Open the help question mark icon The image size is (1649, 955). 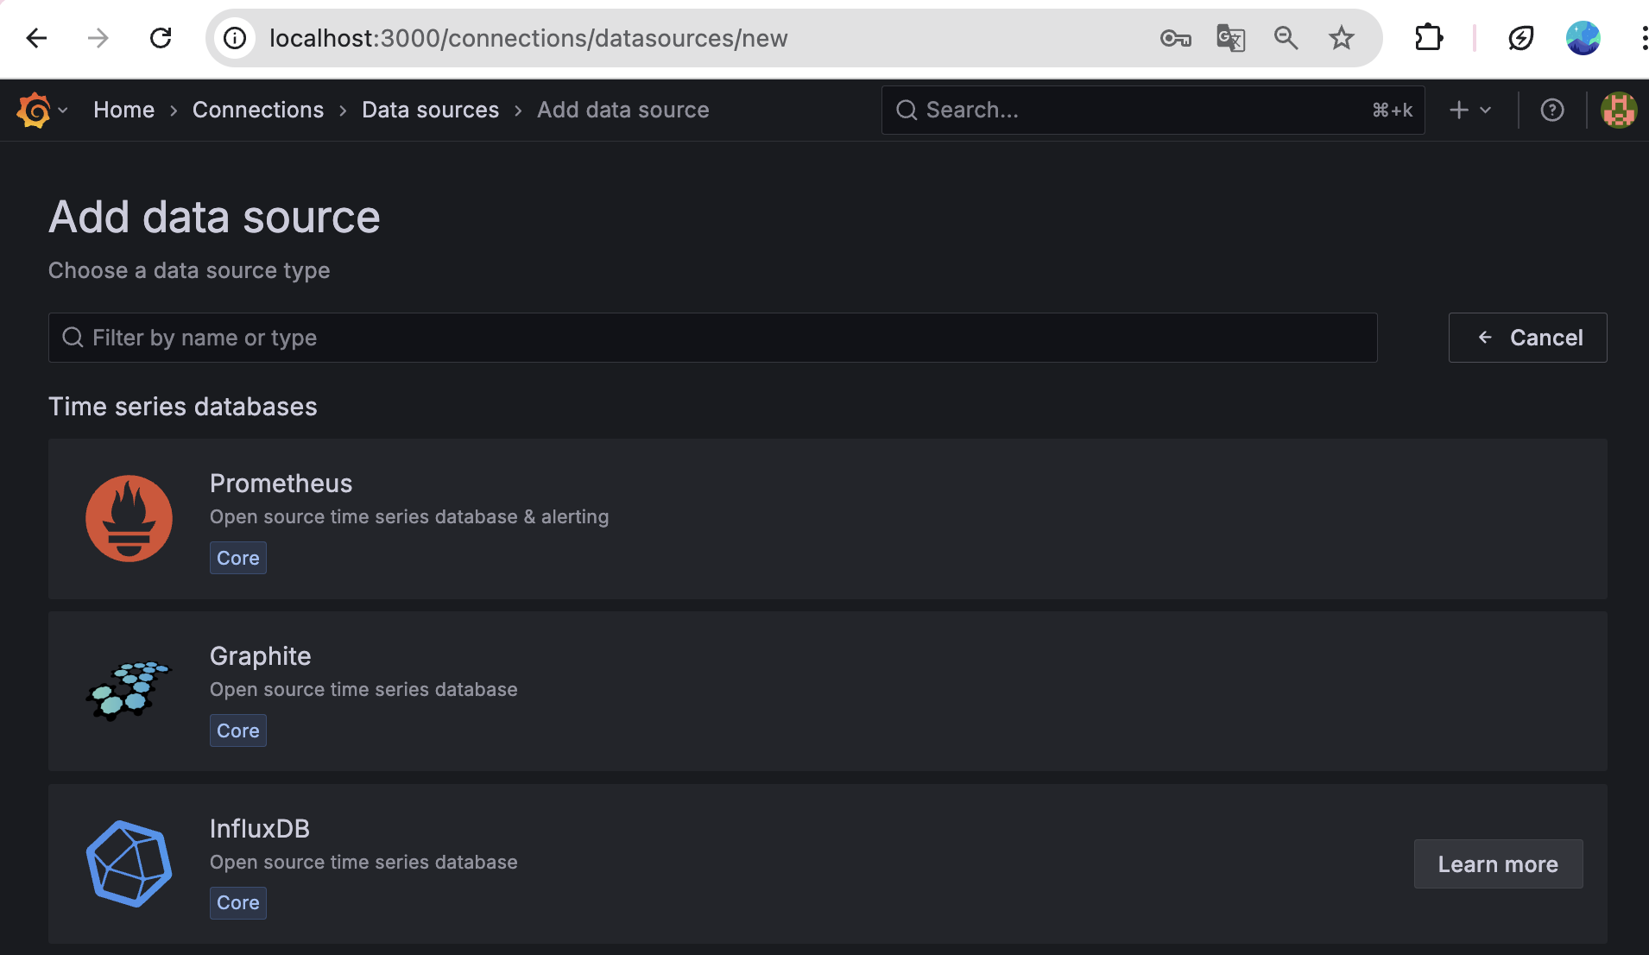pos(1552,111)
